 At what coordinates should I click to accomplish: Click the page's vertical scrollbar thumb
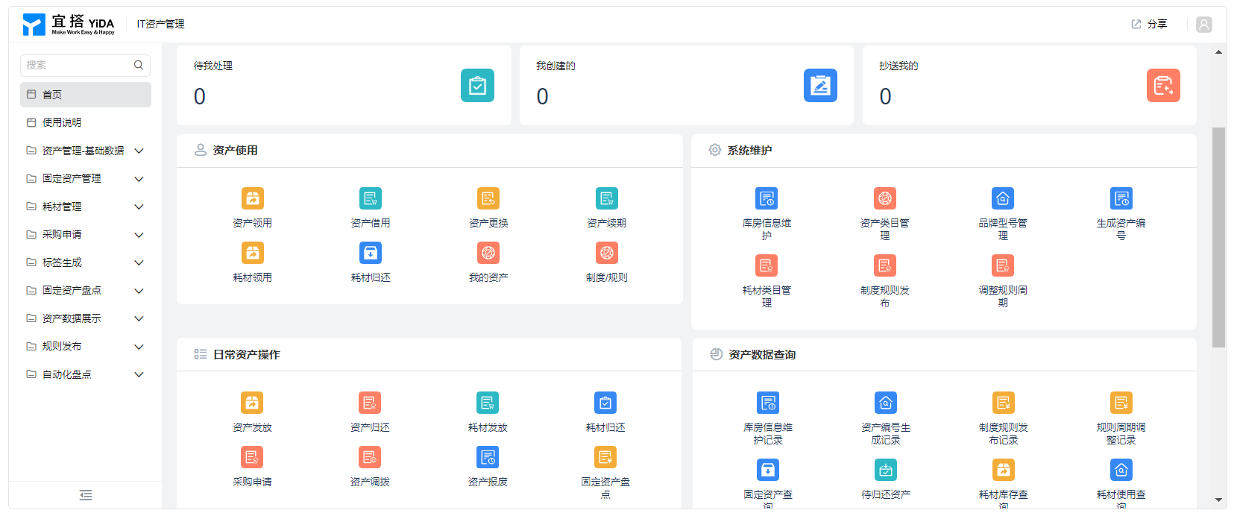(1219, 237)
